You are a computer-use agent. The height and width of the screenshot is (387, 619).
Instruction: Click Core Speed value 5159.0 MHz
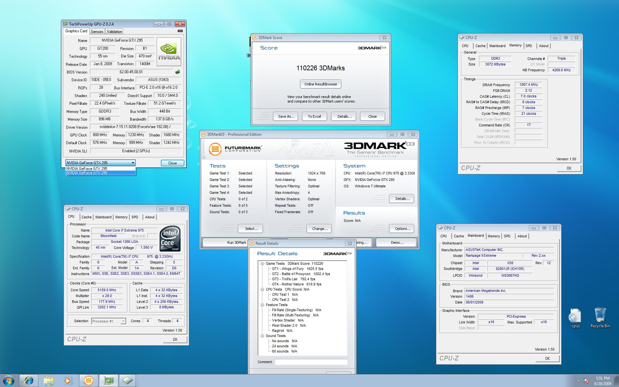[x=107, y=290]
